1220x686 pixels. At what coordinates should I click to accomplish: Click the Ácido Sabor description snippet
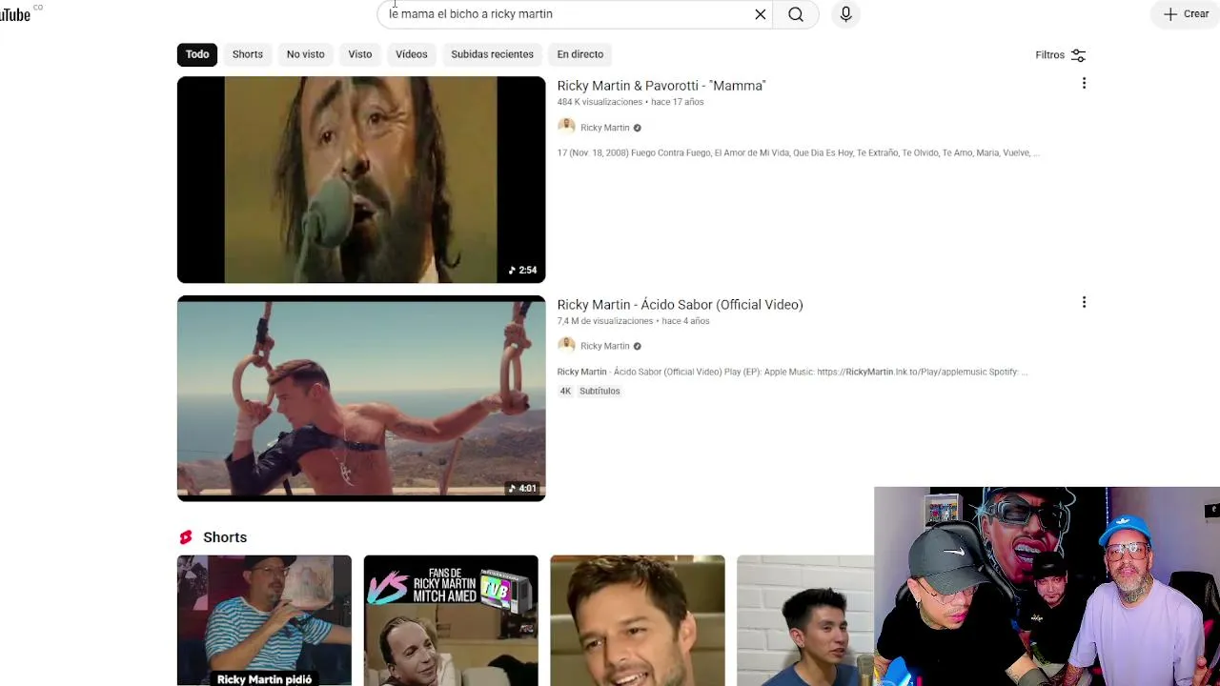(x=793, y=372)
